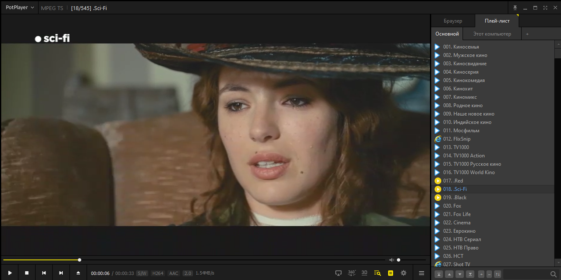Image resolution: width=561 pixels, height=280 pixels.
Task: Move selected playlist item up
Action: 449,274
